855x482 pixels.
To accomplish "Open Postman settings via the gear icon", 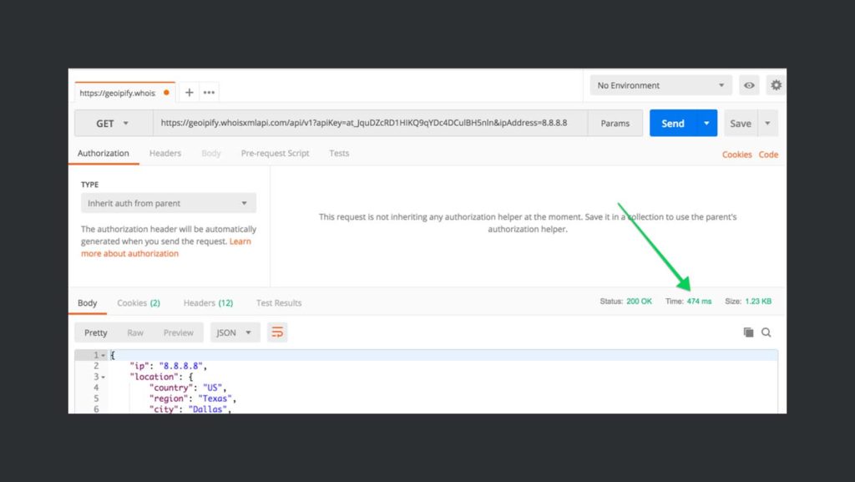I will coord(775,84).
